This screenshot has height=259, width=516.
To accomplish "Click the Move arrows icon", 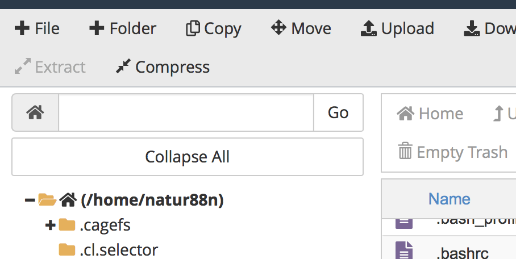I will (278, 28).
